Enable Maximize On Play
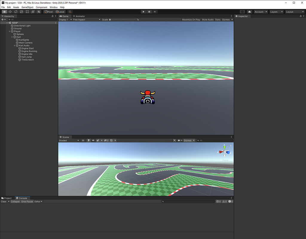306x239 pixels. tap(191, 19)
